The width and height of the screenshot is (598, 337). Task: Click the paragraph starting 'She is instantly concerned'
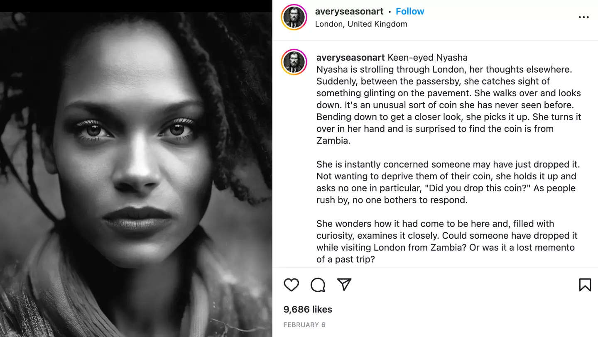point(446,182)
